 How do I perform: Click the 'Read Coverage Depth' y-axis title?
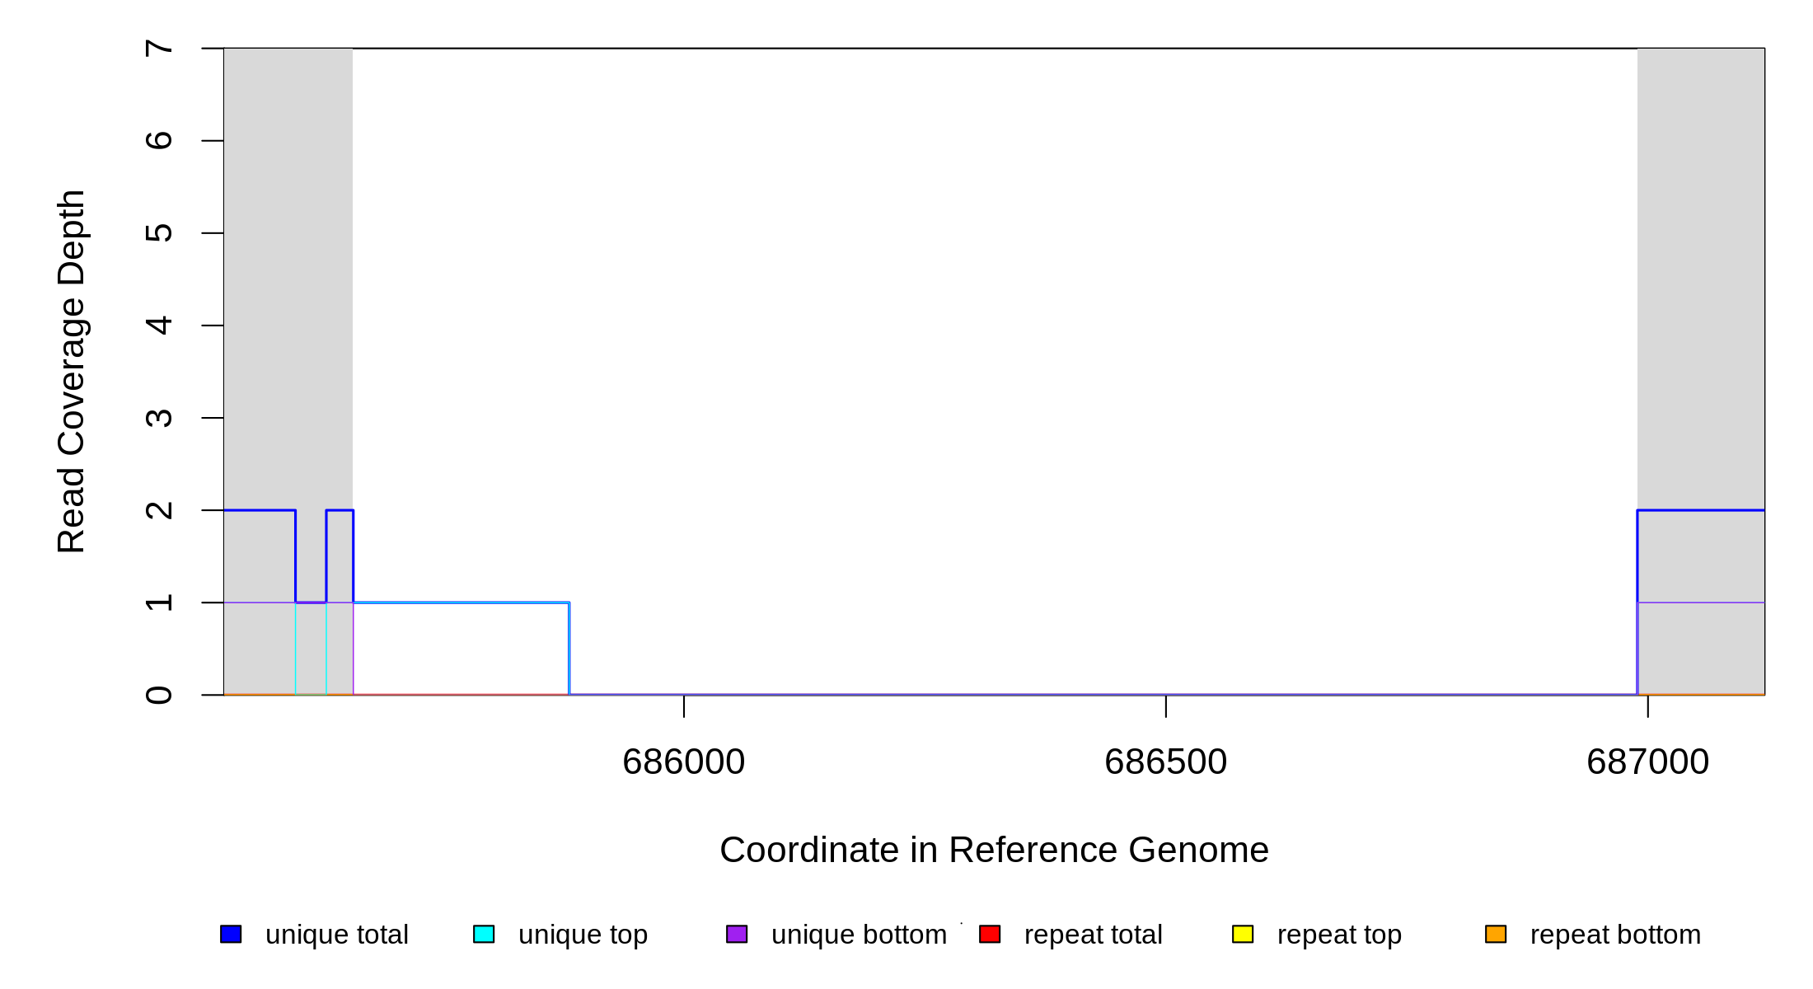(x=72, y=371)
